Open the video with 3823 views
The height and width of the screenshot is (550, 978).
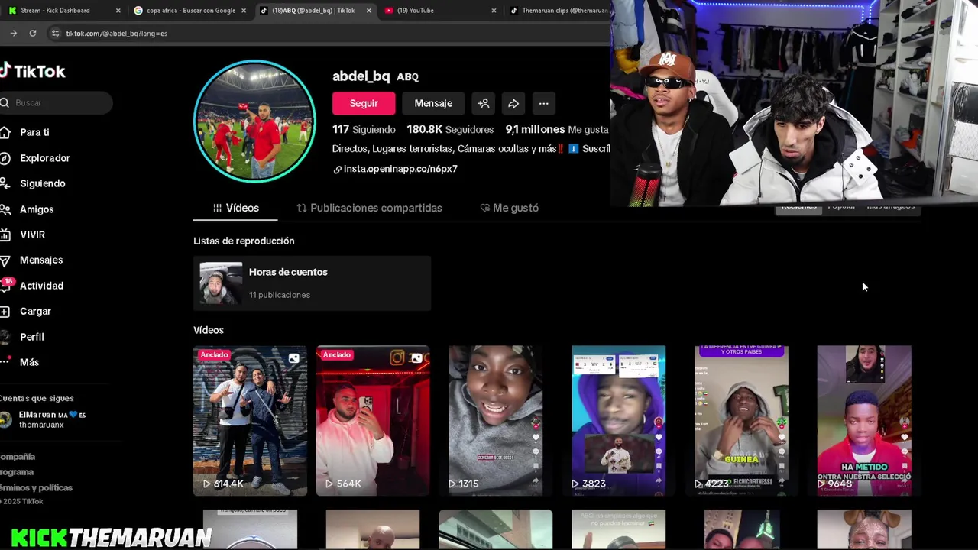(618, 421)
